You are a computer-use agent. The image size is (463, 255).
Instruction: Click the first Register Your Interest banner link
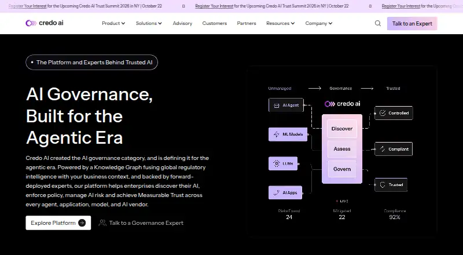pyautogui.click(x=27, y=6)
